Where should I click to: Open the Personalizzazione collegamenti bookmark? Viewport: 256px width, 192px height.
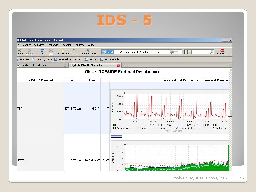tap(68, 59)
